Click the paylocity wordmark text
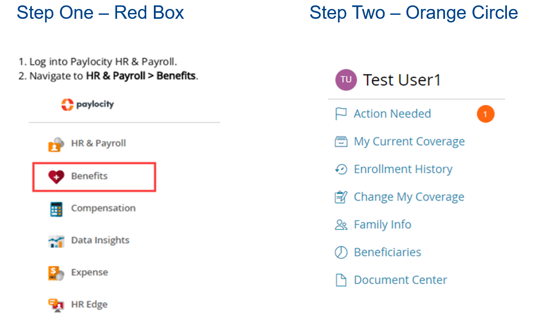 (95, 105)
